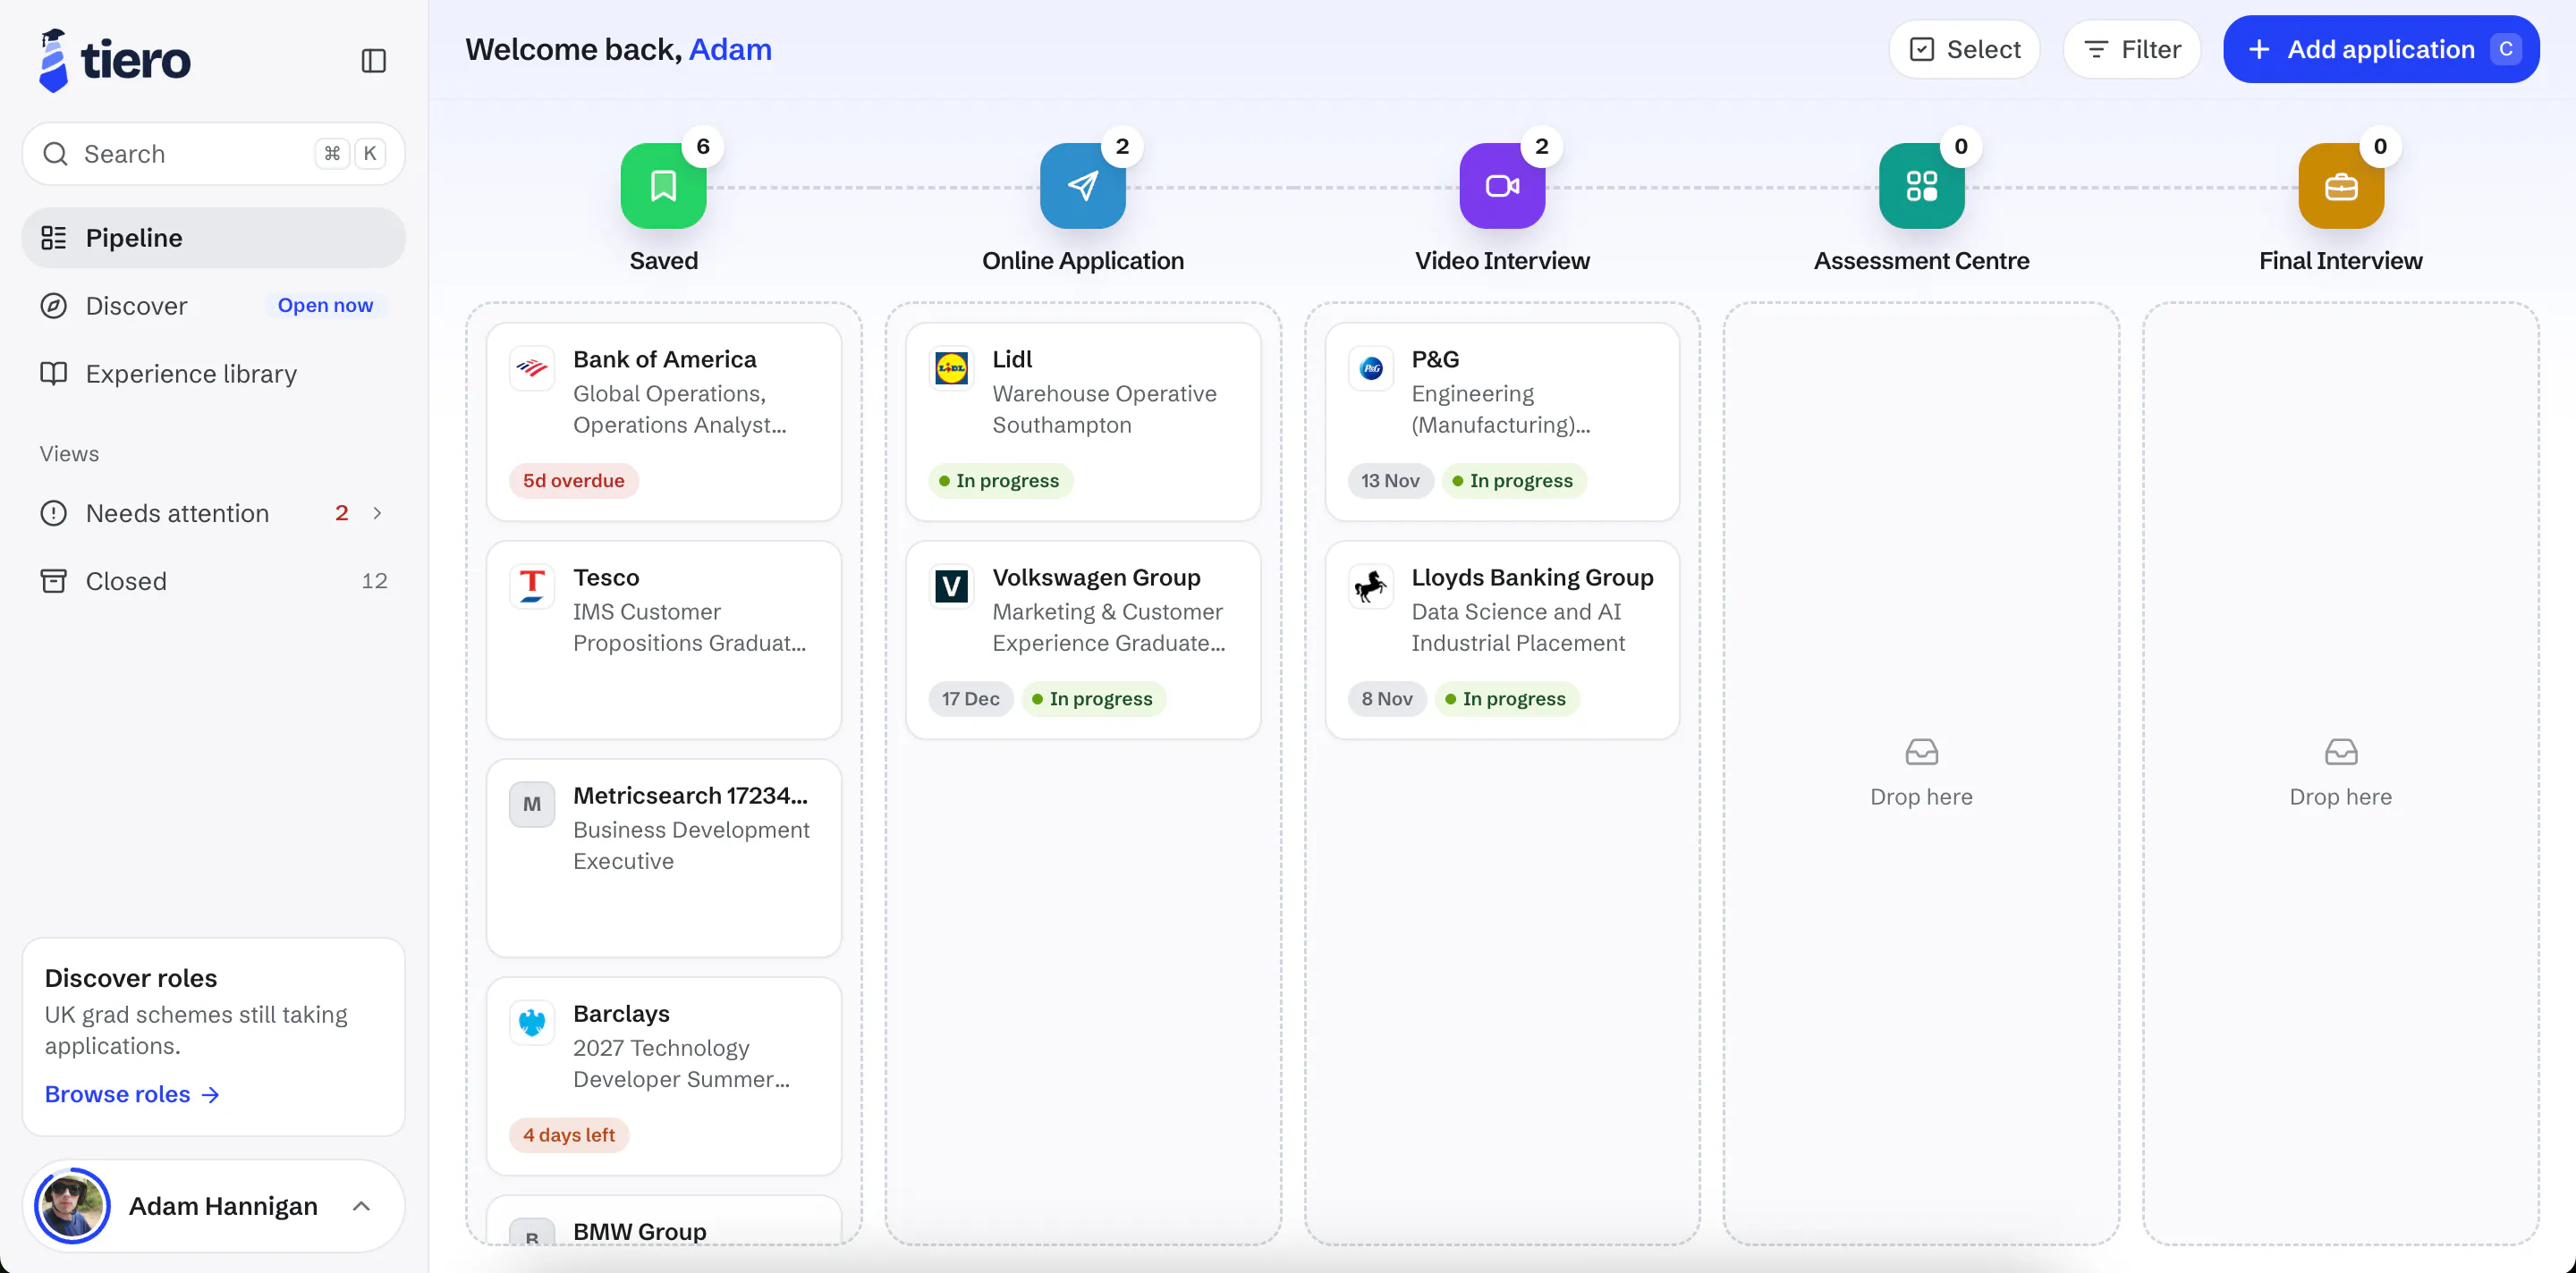Viewport: 2576px width, 1273px height.
Task: Click the 8 Nov date badge on Lloyds
Action: 1386,698
